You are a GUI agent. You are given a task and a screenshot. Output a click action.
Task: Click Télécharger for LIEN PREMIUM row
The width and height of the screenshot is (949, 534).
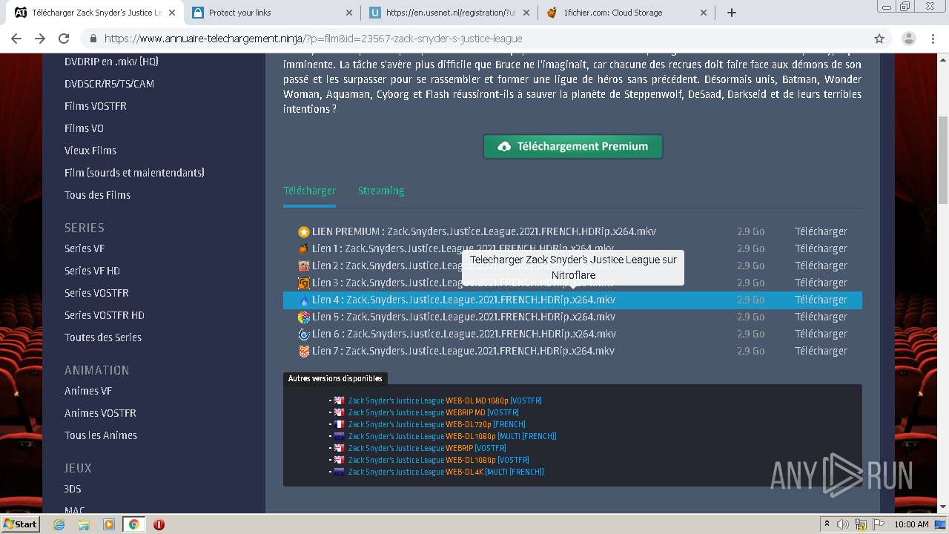[x=821, y=232]
